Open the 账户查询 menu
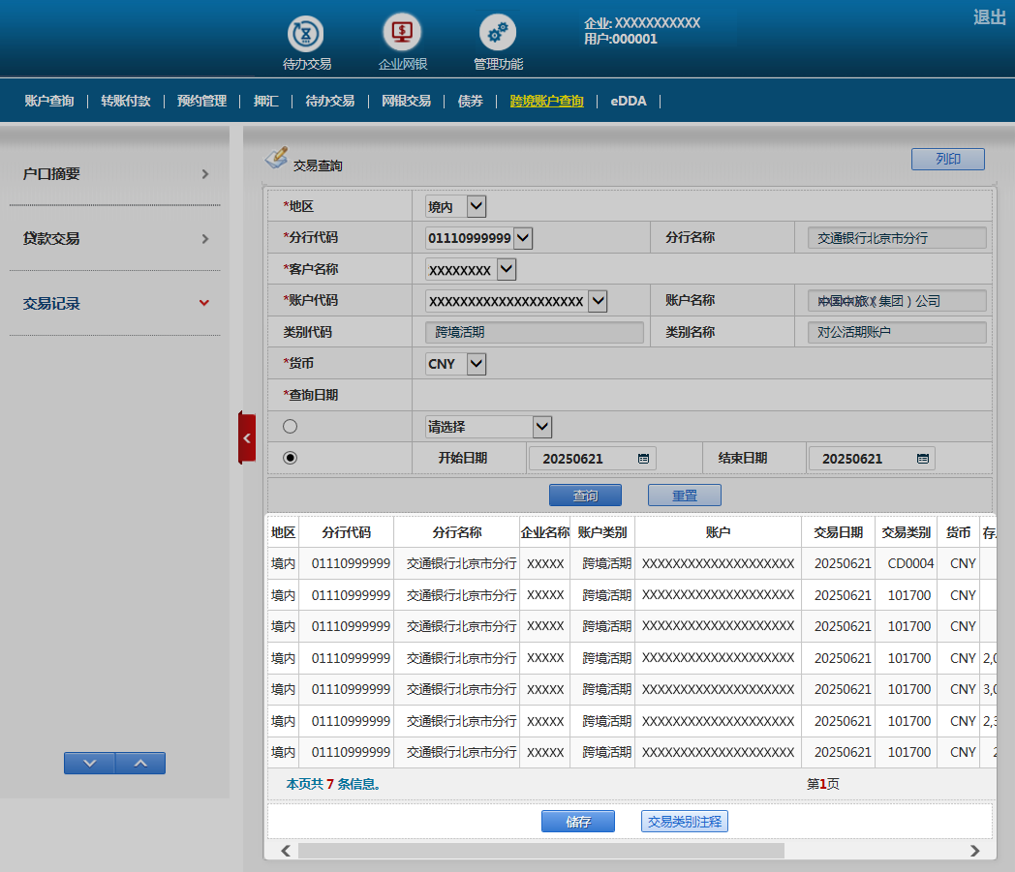The width and height of the screenshot is (1015, 872). tap(49, 101)
